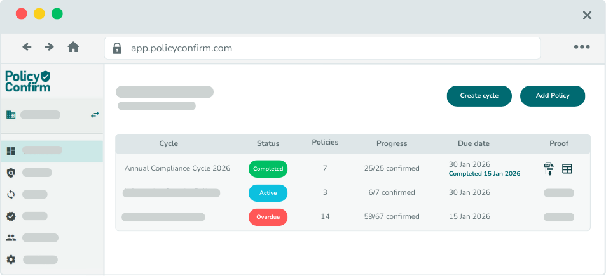Open the people group icon in sidebar

(11, 238)
